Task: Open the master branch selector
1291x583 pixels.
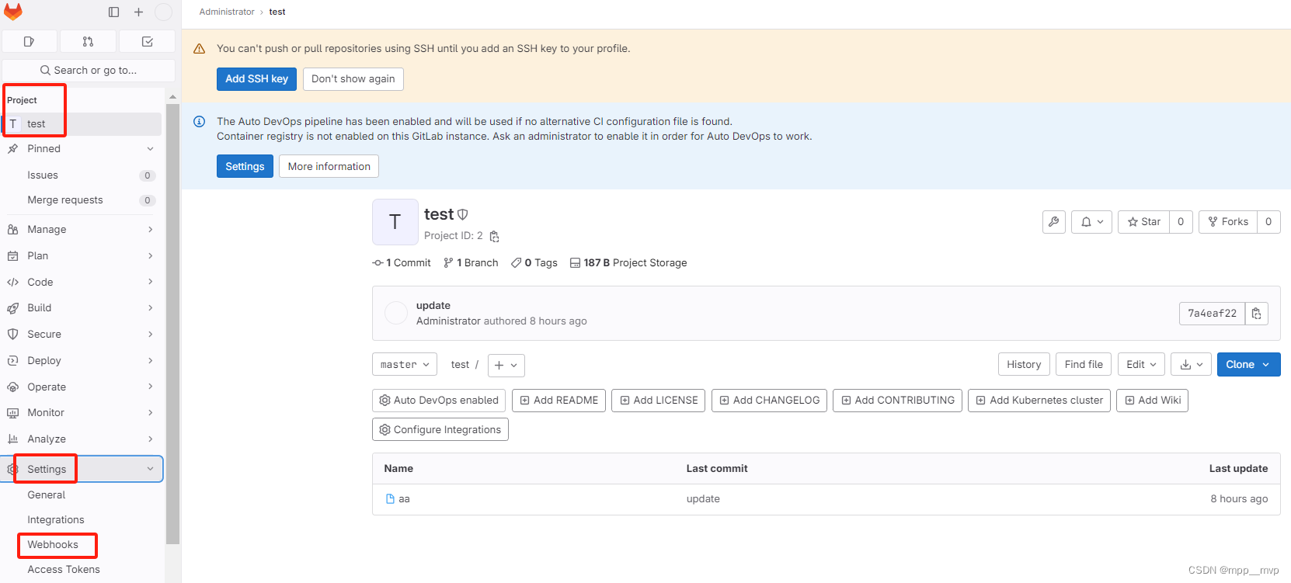Action: (404, 365)
